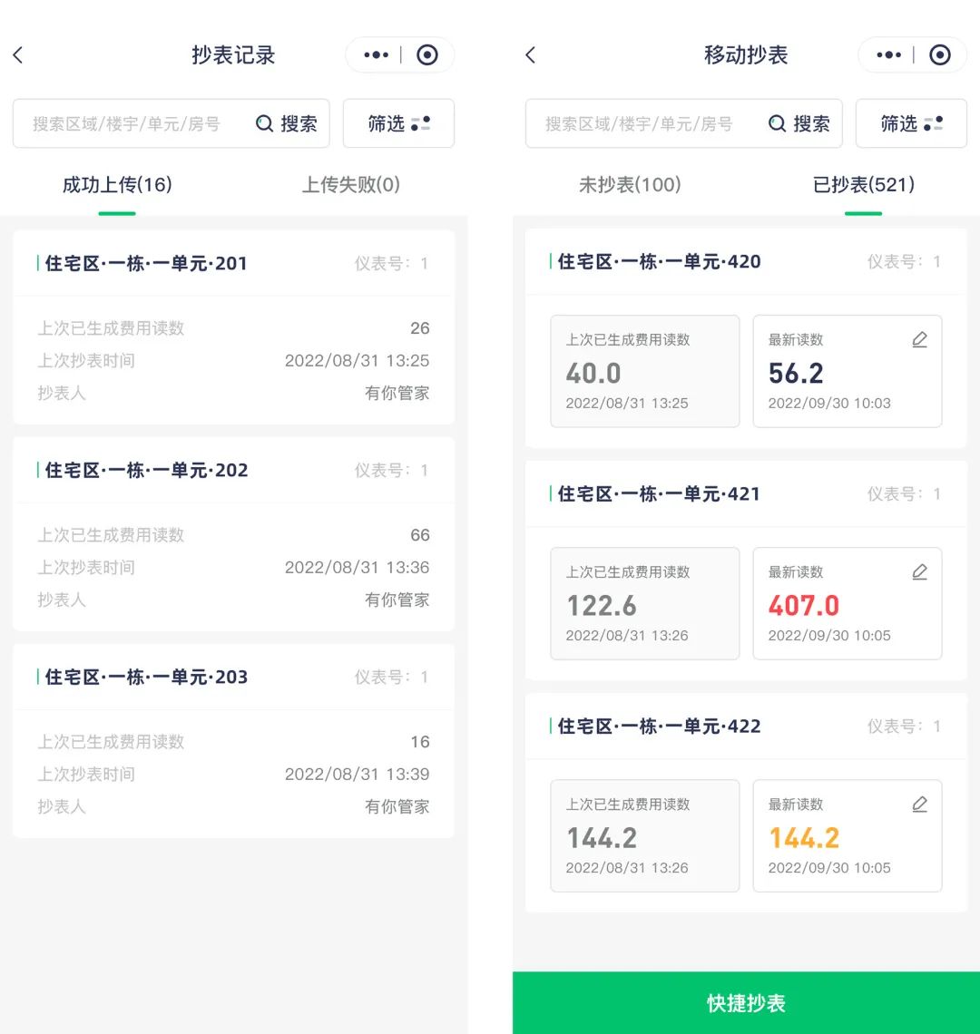Edit latest reading for room 420
Viewport: 980px width, 1034px height.
coord(919,340)
